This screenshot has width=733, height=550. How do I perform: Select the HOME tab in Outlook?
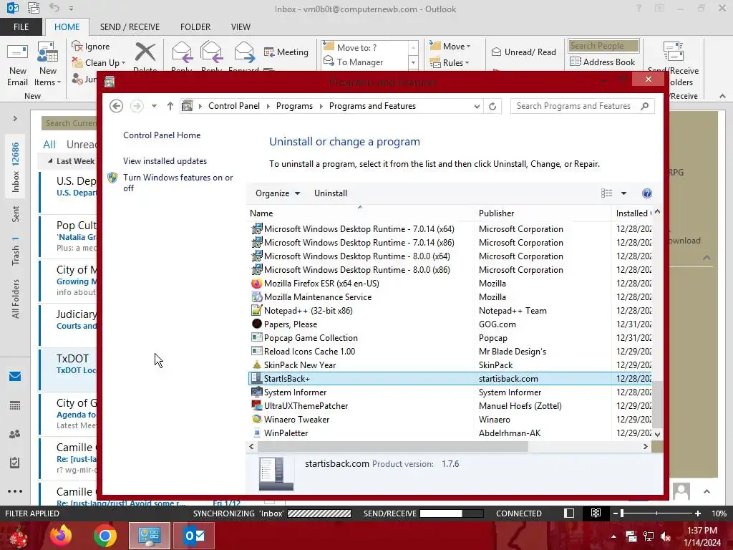(x=67, y=26)
